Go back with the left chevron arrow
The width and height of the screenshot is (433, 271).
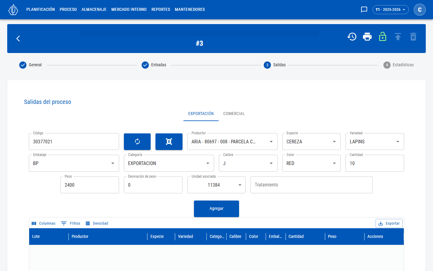pyautogui.click(x=18, y=39)
